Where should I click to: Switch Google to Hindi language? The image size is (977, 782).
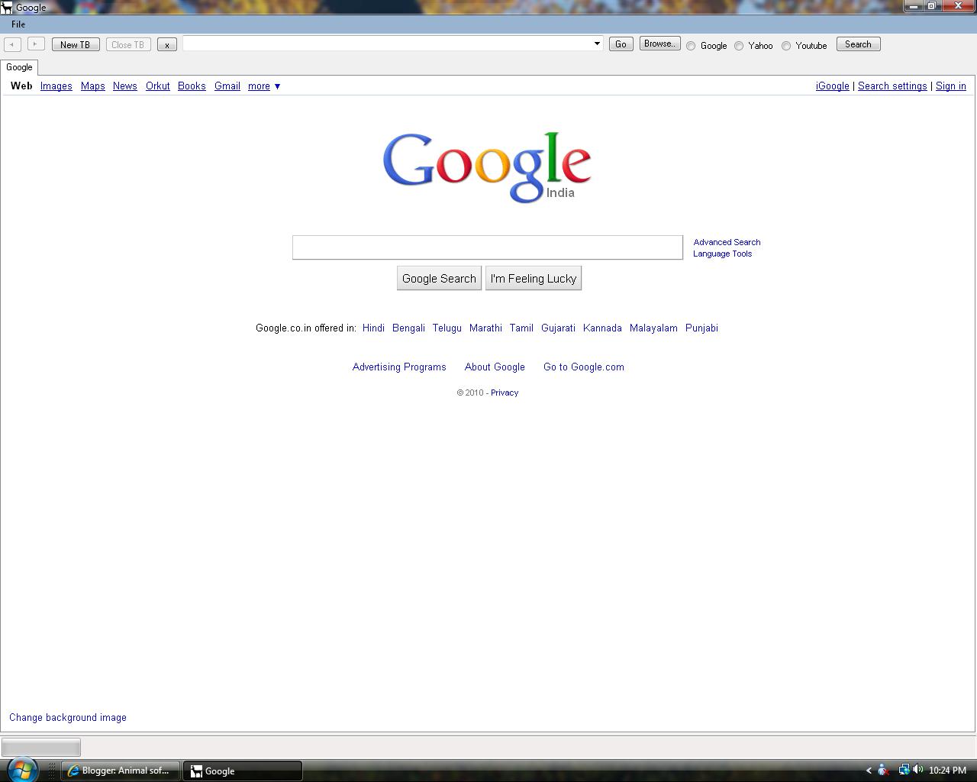(x=373, y=328)
